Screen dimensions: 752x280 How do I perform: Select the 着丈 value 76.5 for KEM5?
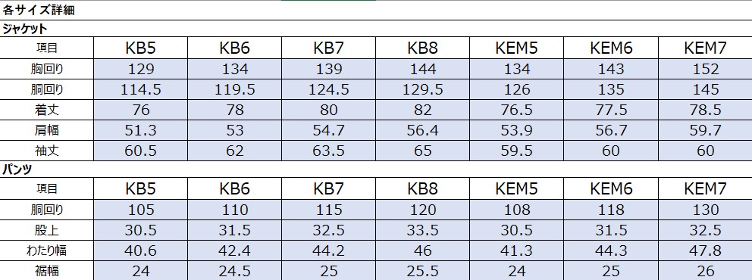click(x=517, y=110)
